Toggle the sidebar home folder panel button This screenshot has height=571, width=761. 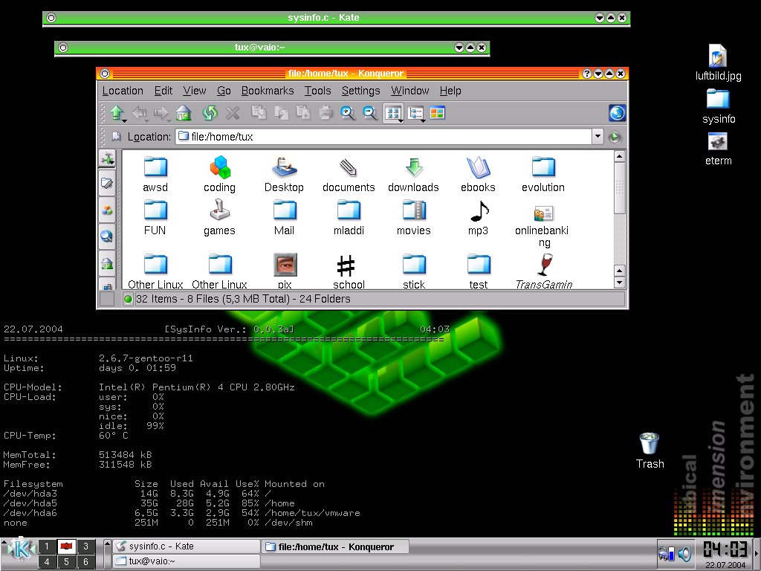coord(107,262)
